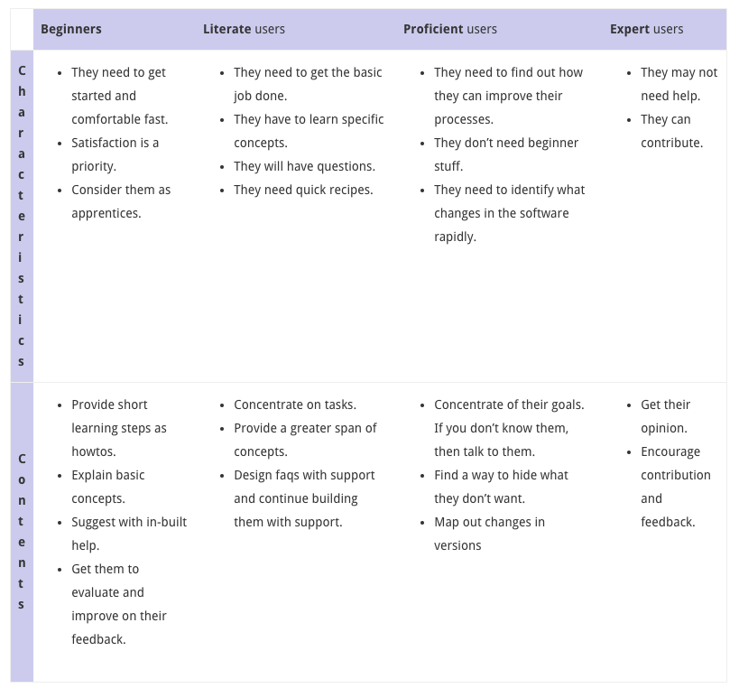
Task: Click 'Consider them as apprentices' text
Action: (x=120, y=201)
